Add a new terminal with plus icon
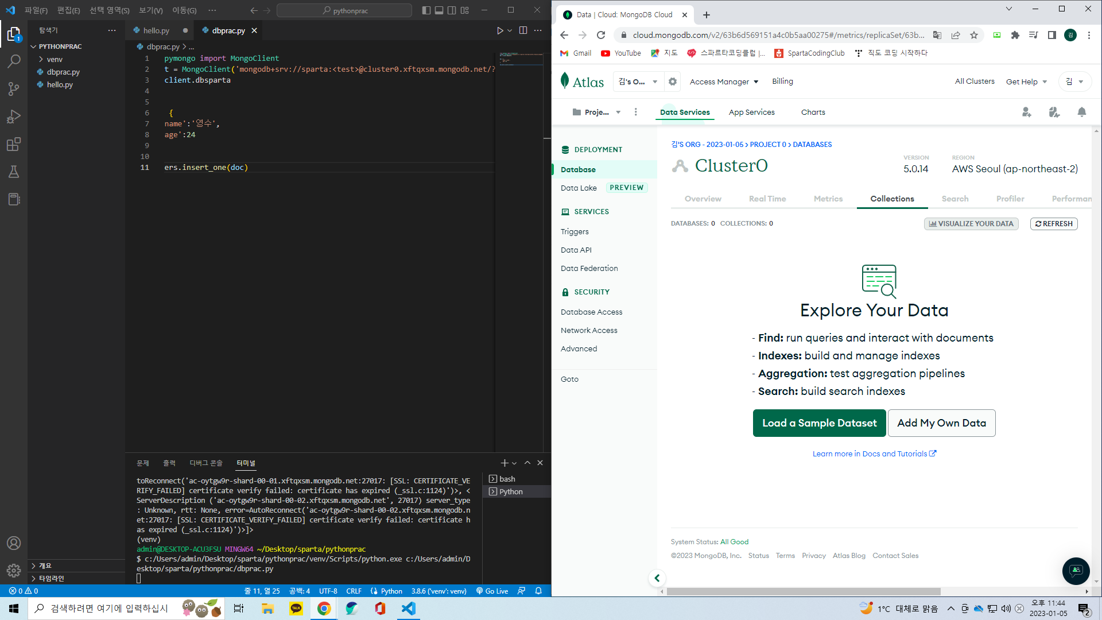The width and height of the screenshot is (1102, 620). [505, 463]
